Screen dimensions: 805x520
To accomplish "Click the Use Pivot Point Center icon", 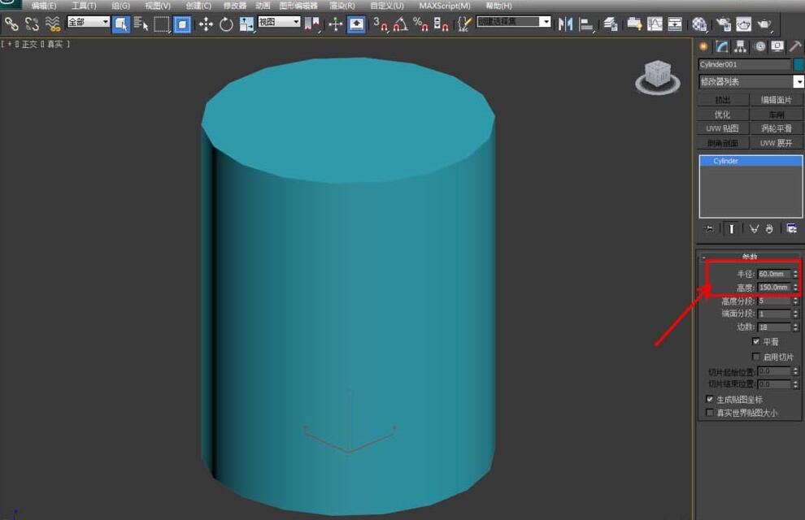I will coord(311,24).
